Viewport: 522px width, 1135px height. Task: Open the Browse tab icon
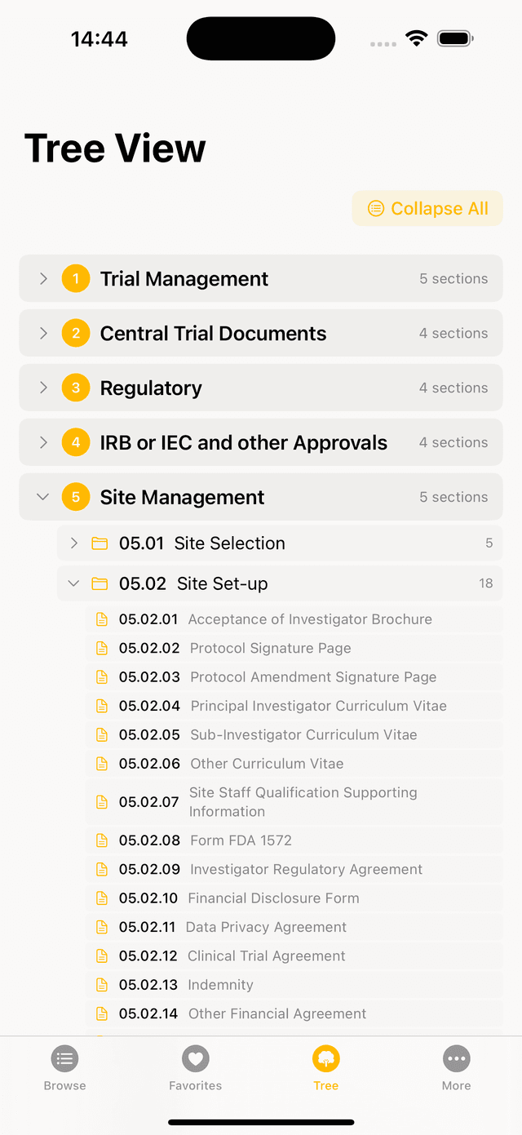pyautogui.click(x=64, y=1059)
